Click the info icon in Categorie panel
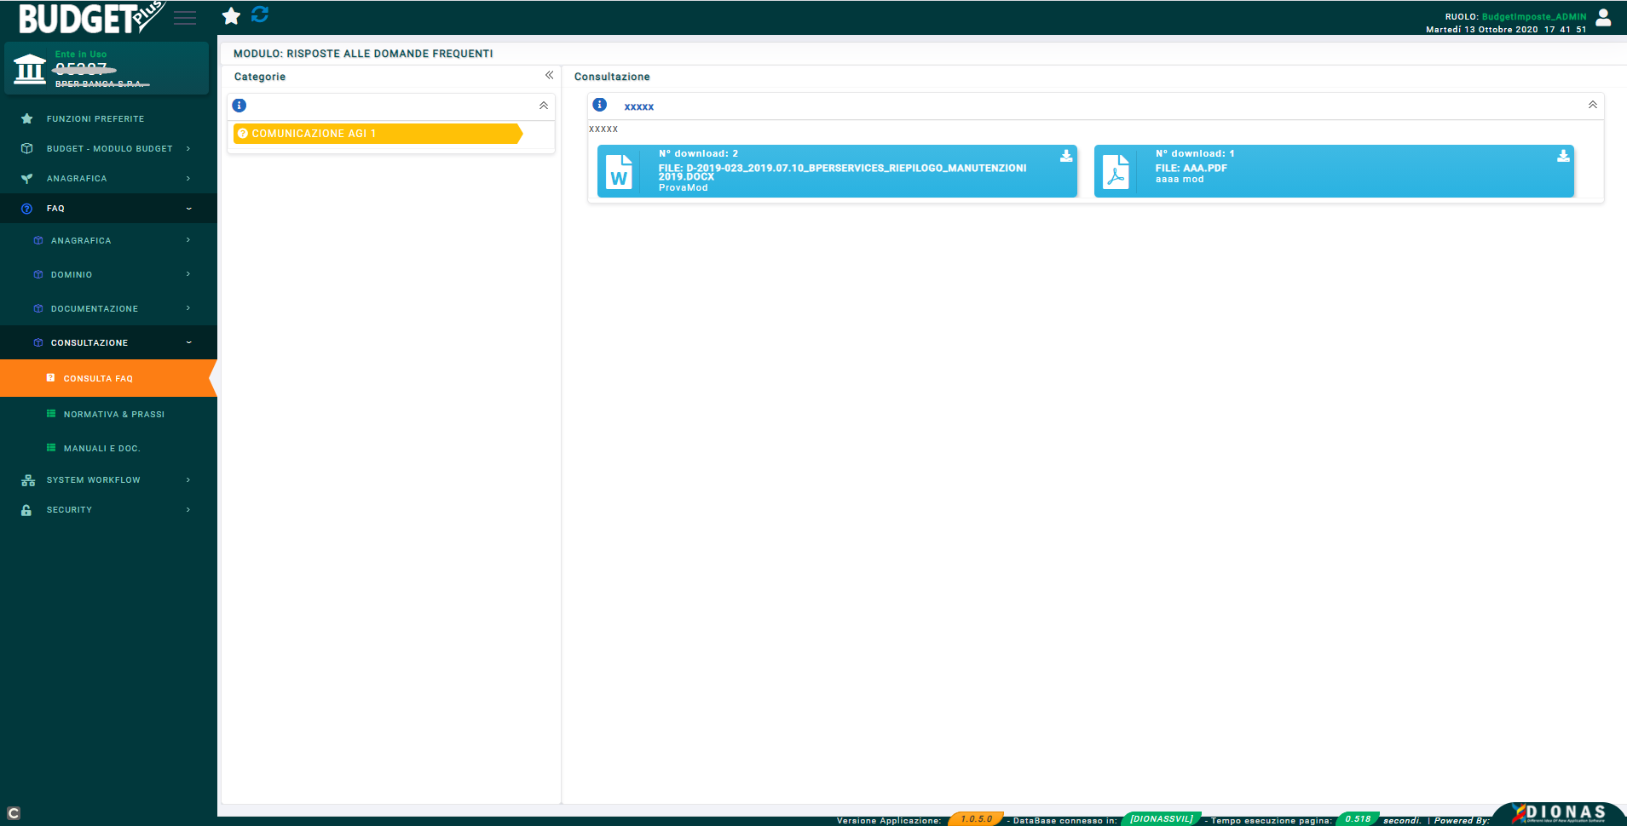This screenshot has height=826, width=1627. [239, 106]
